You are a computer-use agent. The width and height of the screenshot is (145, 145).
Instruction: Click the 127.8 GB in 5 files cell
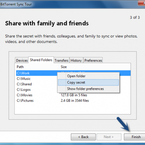74,95
